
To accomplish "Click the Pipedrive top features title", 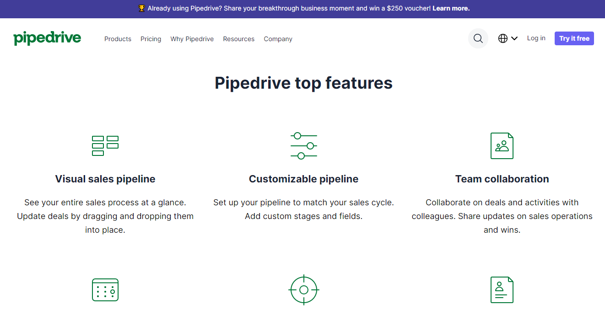I will [304, 83].
